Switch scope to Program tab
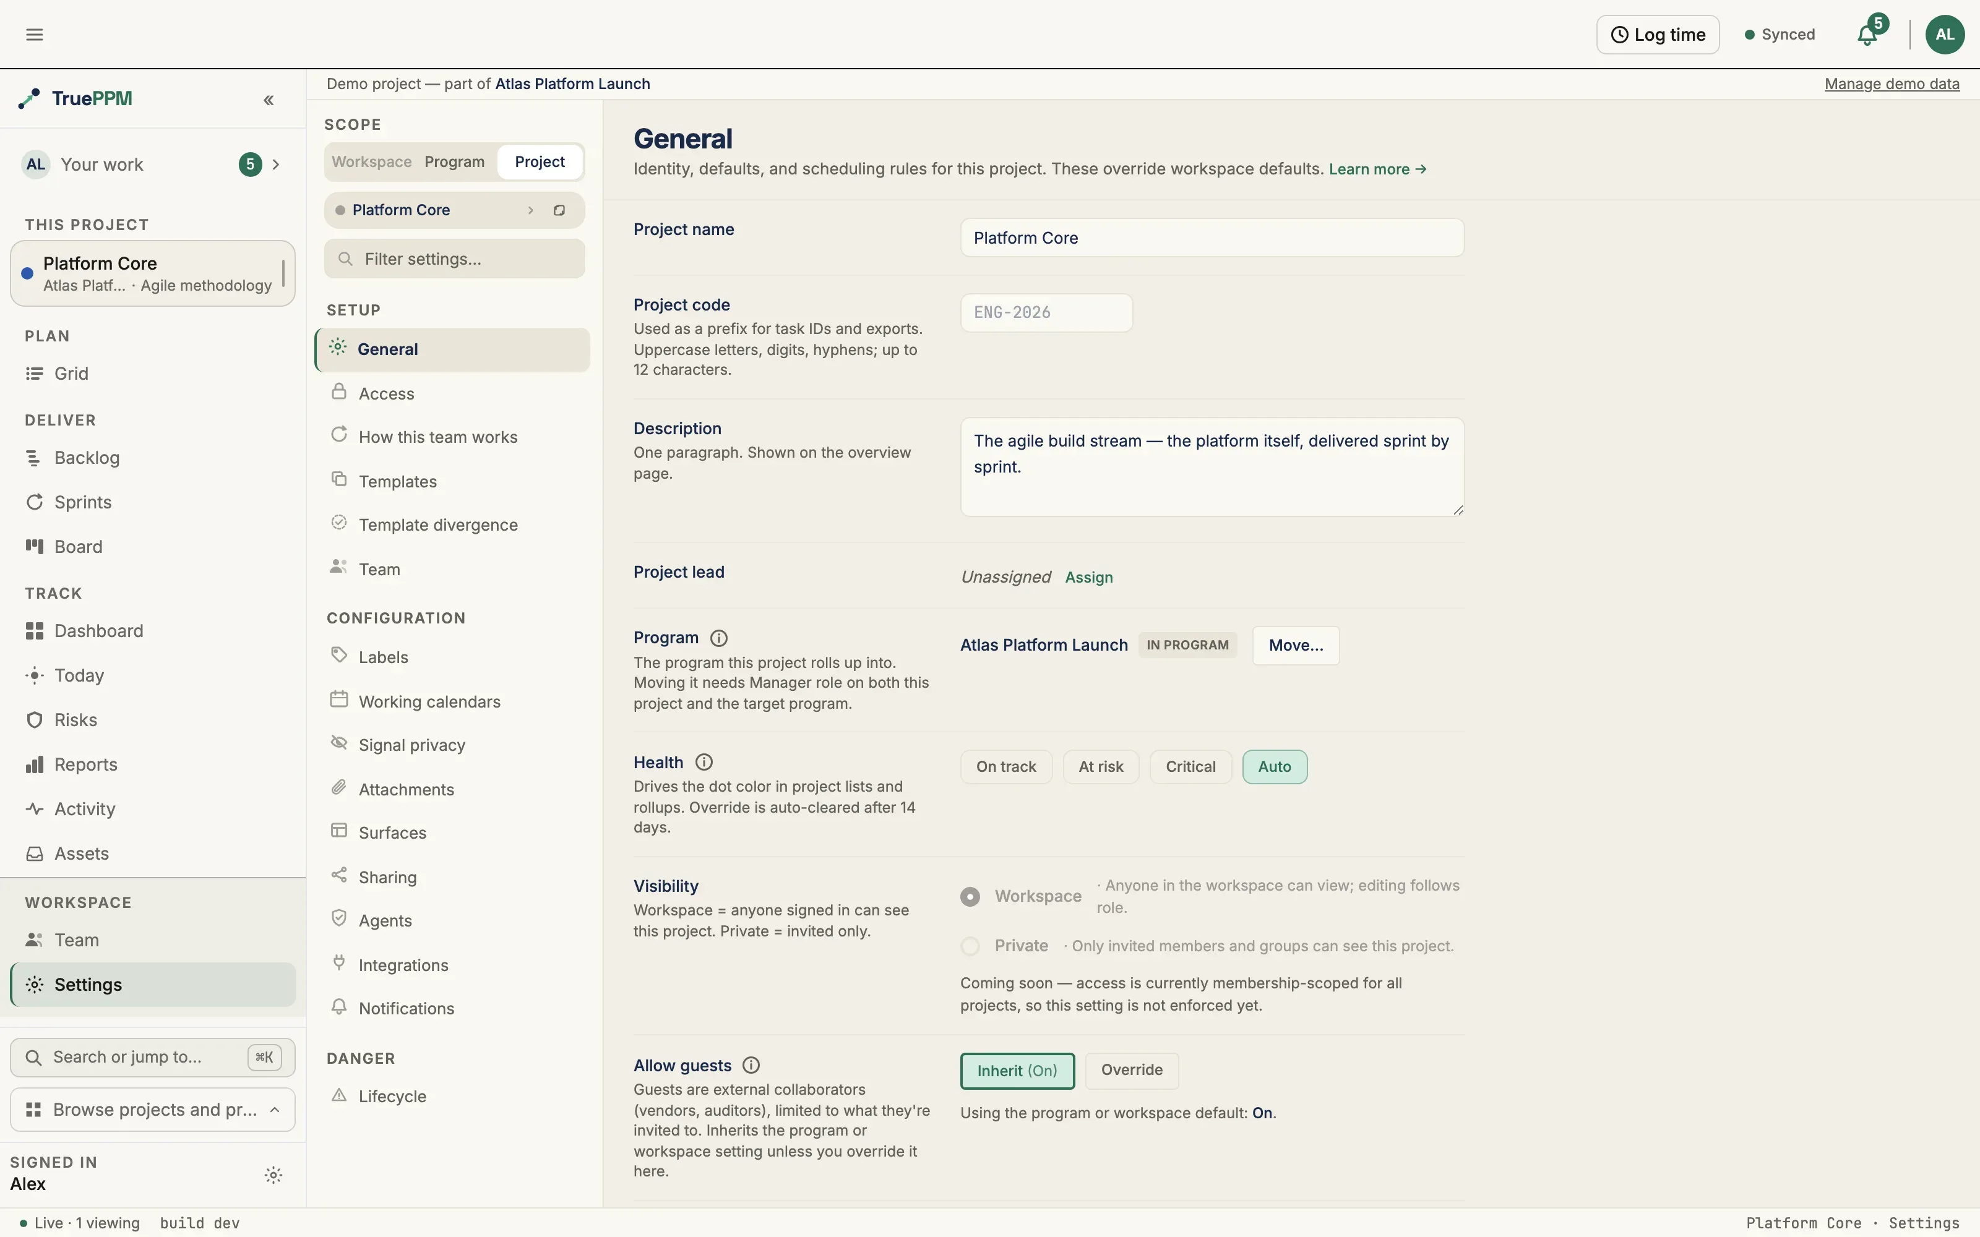 tap(454, 162)
